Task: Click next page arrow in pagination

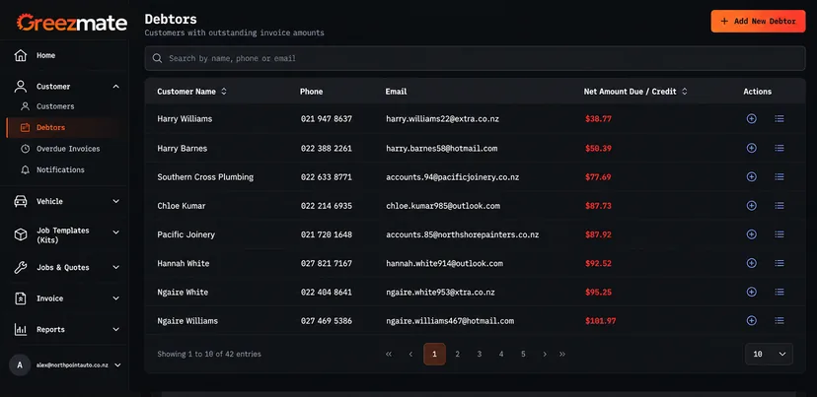Action: pos(545,354)
